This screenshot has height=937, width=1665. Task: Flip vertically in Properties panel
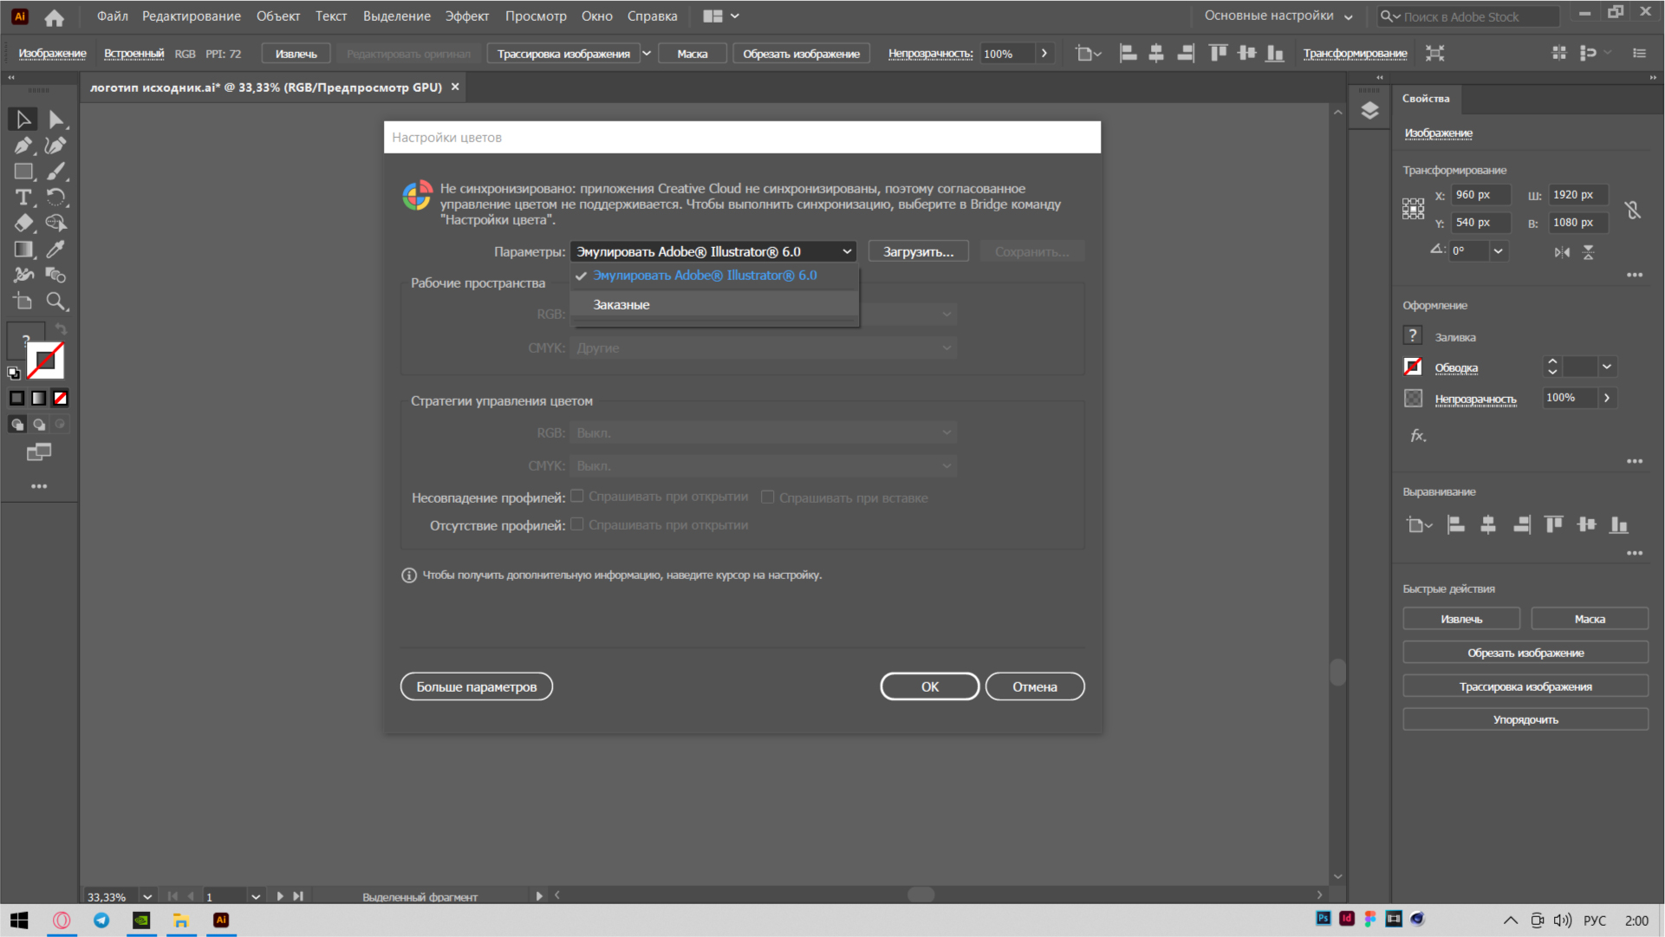1588,252
